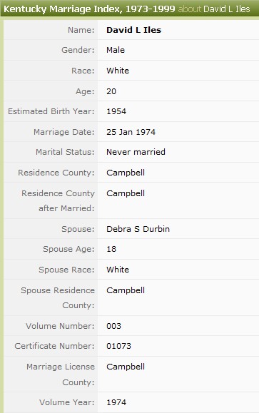
Task: Click the Age value 20
Action: (x=111, y=91)
